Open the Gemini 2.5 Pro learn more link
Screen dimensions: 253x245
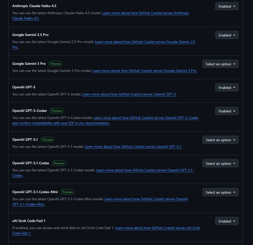coord(145,42)
